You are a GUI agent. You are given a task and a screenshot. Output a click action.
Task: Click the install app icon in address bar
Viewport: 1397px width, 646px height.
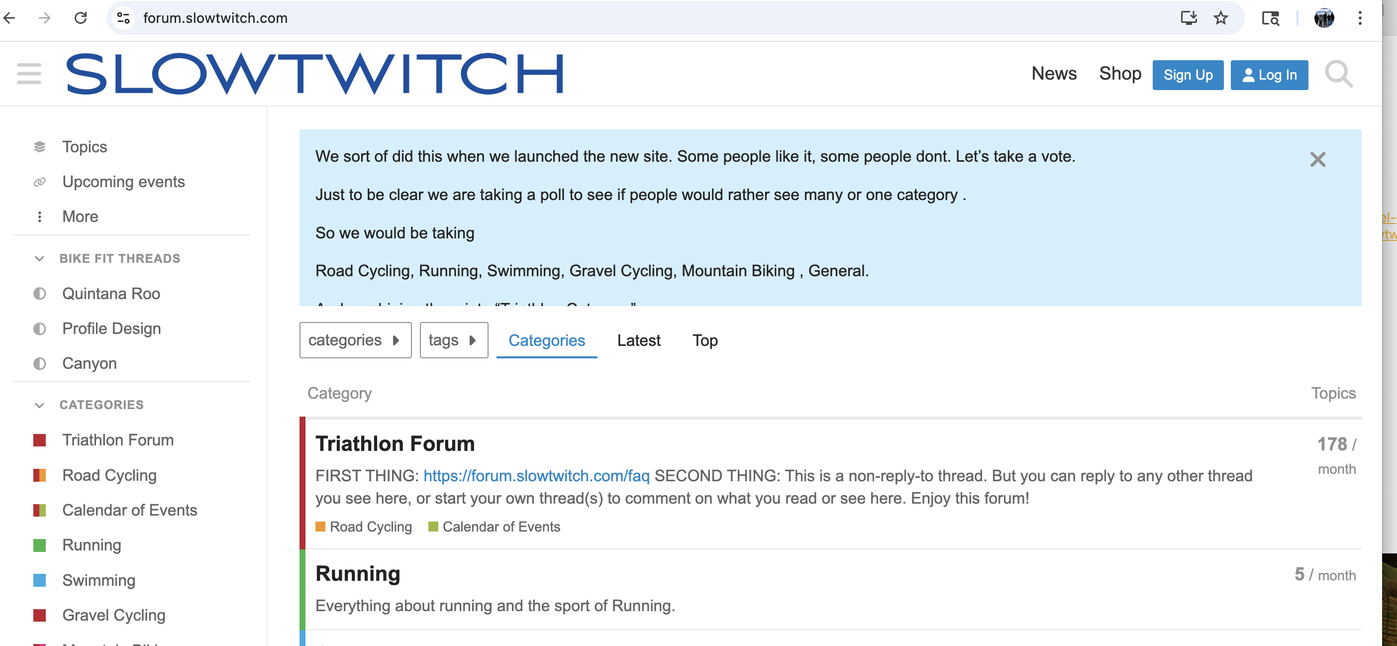(1188, 18)
